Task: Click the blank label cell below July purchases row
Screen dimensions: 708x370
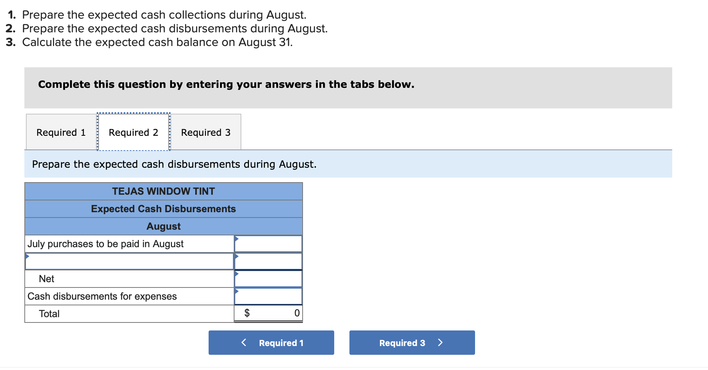Action: 129,261
